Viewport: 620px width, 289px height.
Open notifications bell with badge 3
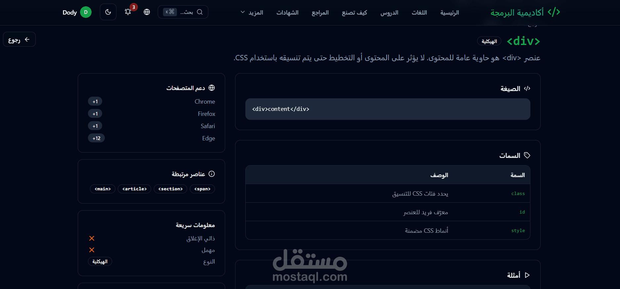click(x=128, y=12)
